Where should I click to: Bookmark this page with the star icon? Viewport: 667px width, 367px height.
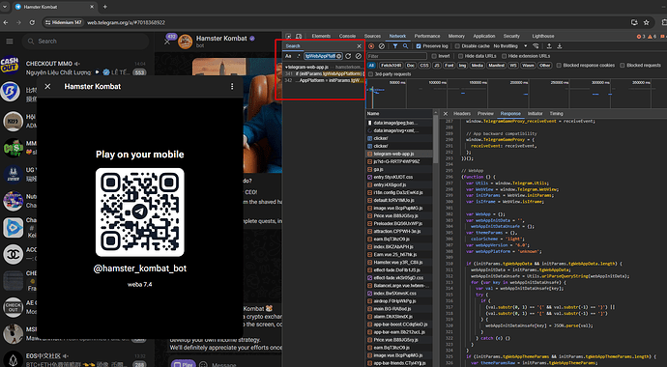point(646,22)
